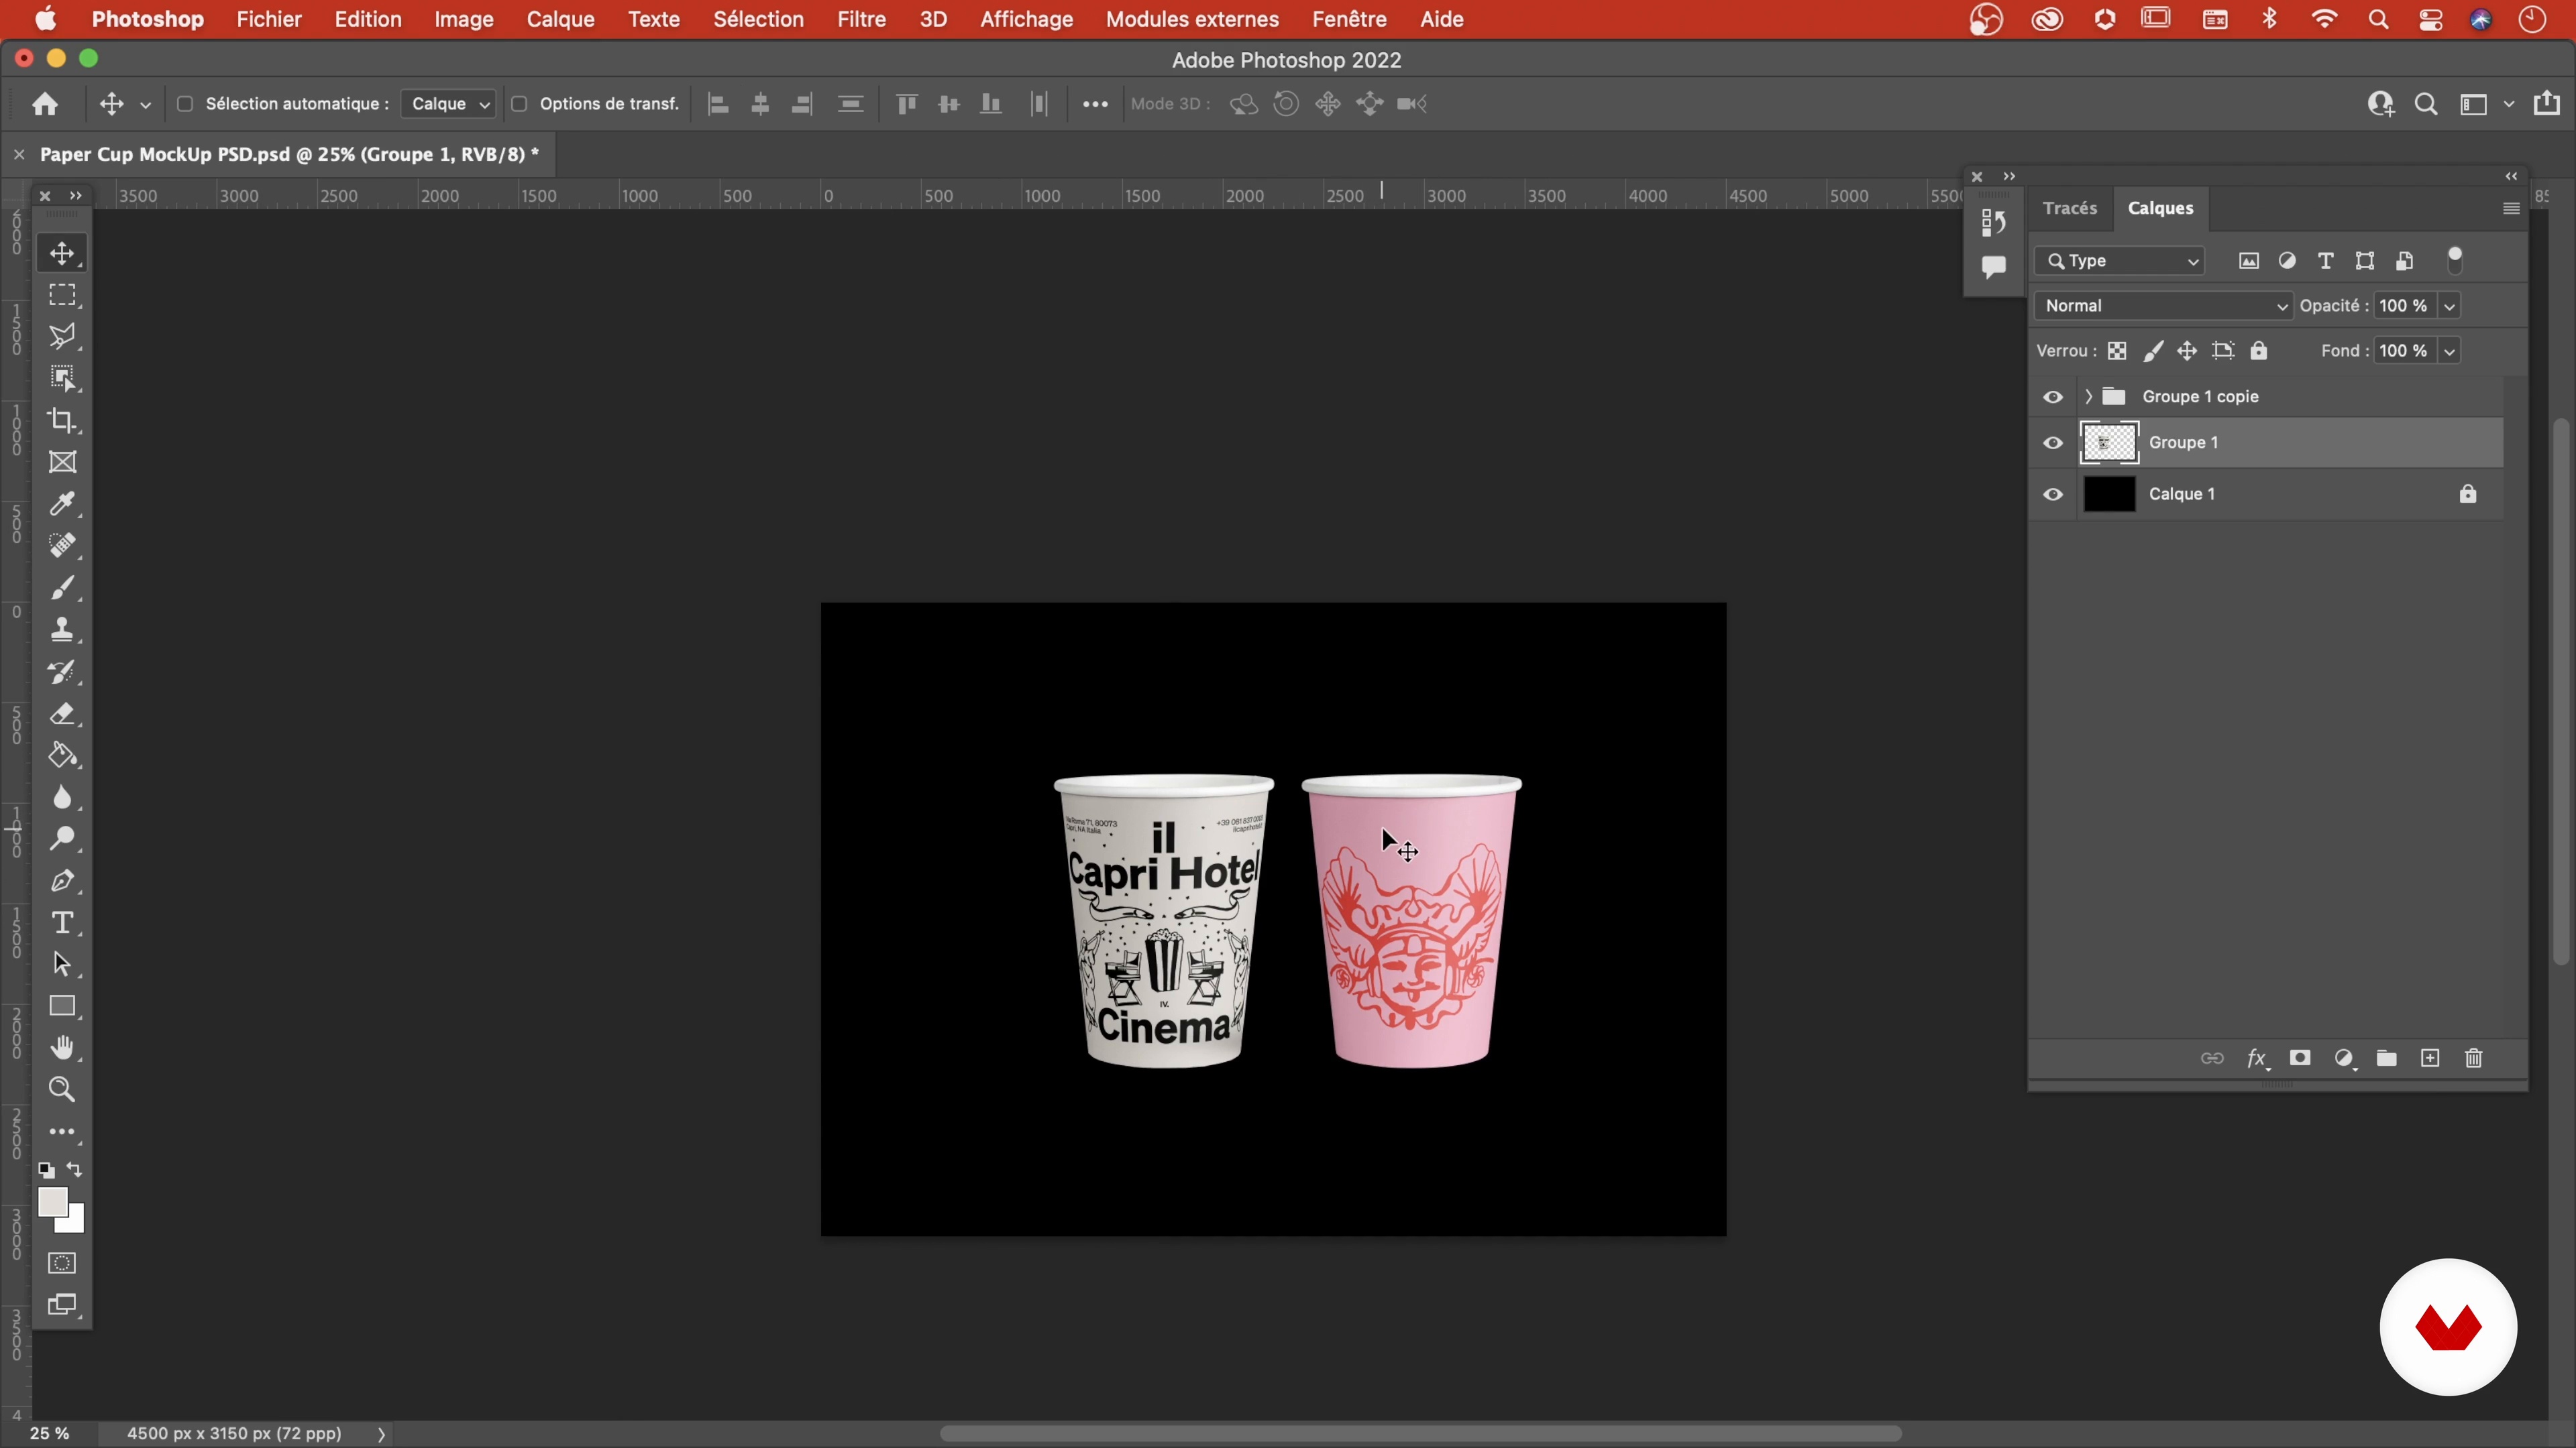The image size is (2576, 1448).
Task: Select the Type tool
Action: pyautogui.click(x=62, y=922)
